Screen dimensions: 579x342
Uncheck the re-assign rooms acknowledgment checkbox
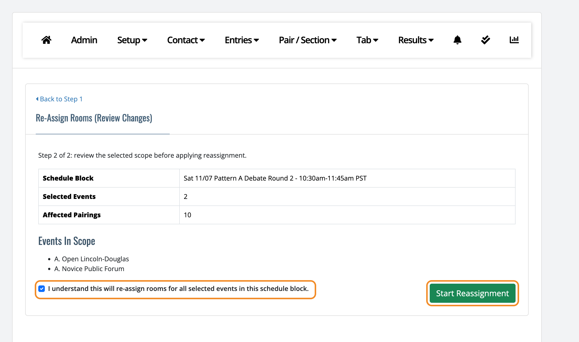point(42,289)
